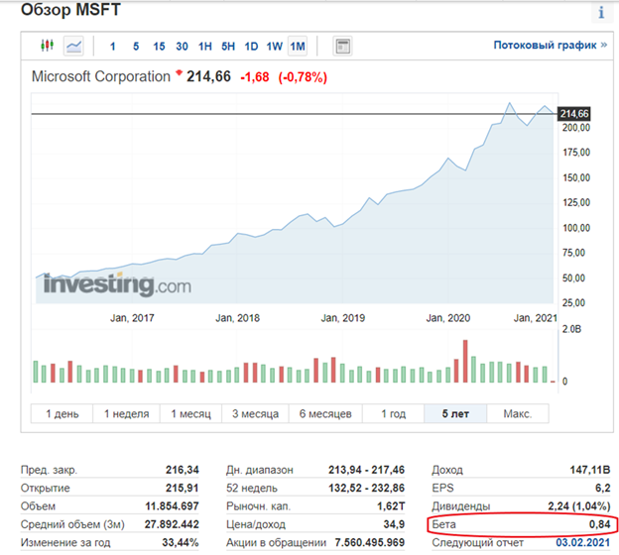
Task: Switch range to Макс.
Action: [518, 414]
